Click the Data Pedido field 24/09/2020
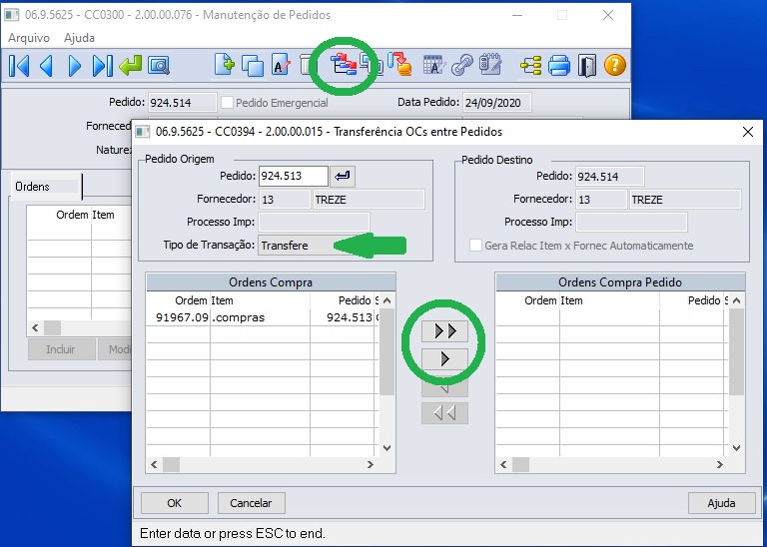Screen dimensions: 767x547 (497, 103)
